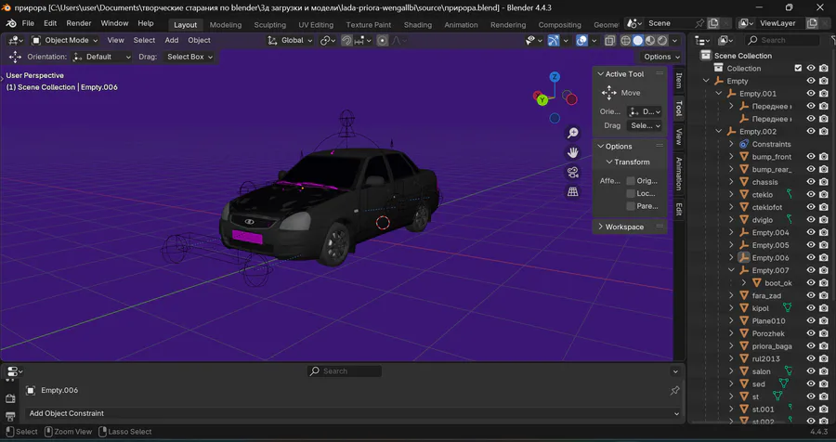This screenshot has width=836, height=442.
Task: Open the Add menu in viewport header
Action: pyautogui.click(x=171, y=40)
